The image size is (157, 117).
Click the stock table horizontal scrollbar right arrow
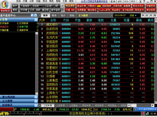(x=153, y=105)
